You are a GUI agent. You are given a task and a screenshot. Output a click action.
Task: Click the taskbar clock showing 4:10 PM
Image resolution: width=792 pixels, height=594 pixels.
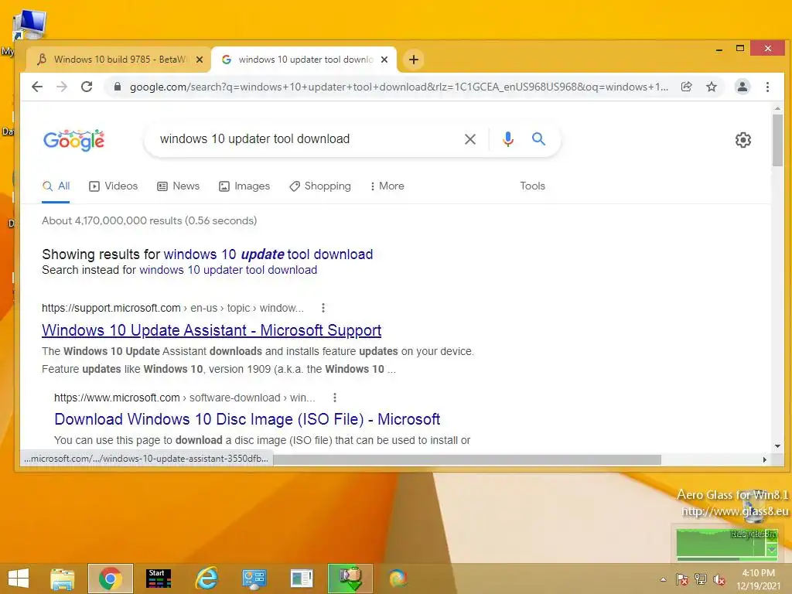coord(758,579)
